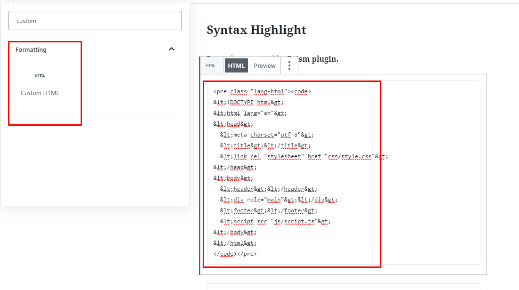This screenshot has width=519, height=290.
Task: Click the html lang="en" code line
Action: coord(250,113)
